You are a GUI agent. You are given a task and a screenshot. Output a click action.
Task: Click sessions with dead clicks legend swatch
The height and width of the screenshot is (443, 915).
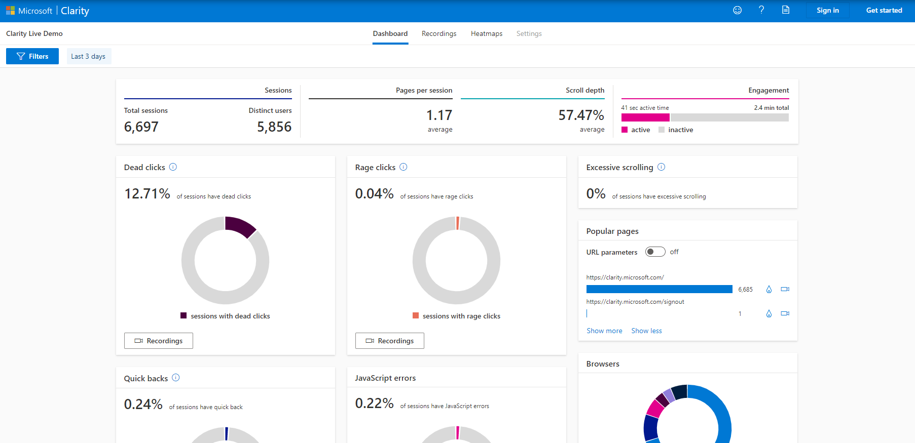(184, 315)
